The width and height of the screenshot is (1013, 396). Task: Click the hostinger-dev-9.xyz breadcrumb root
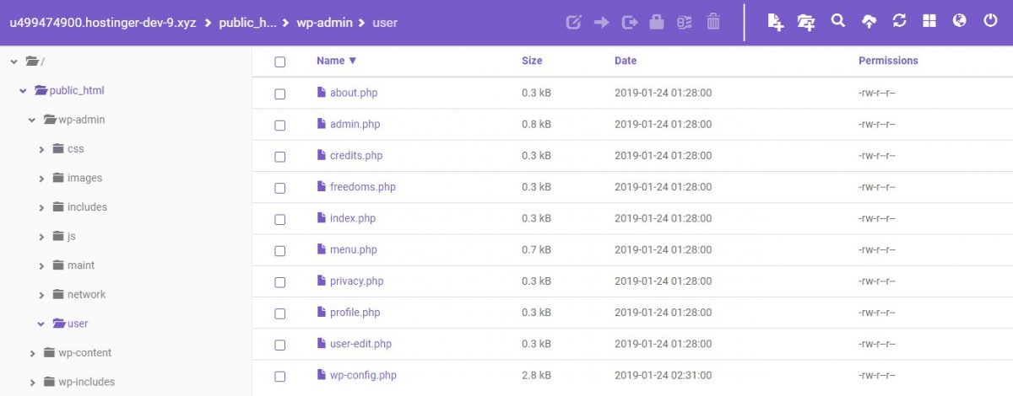tap(103, 23)
